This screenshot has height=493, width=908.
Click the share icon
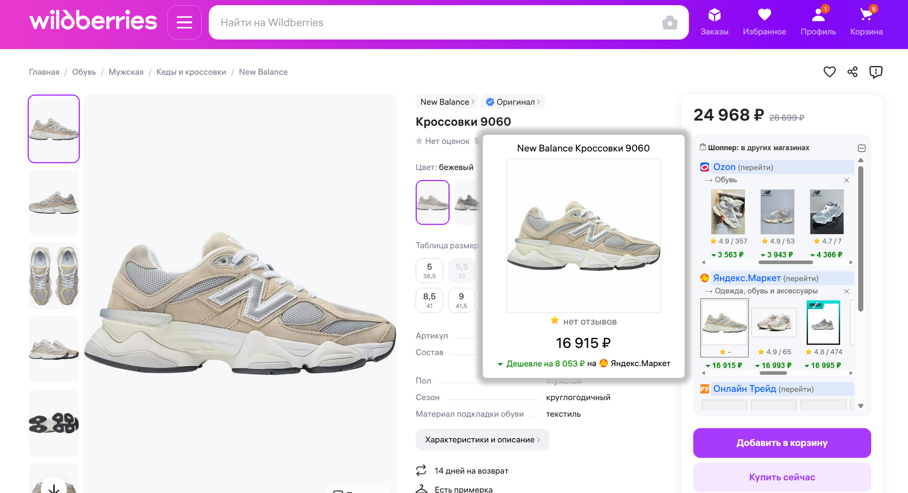point(852,72)
